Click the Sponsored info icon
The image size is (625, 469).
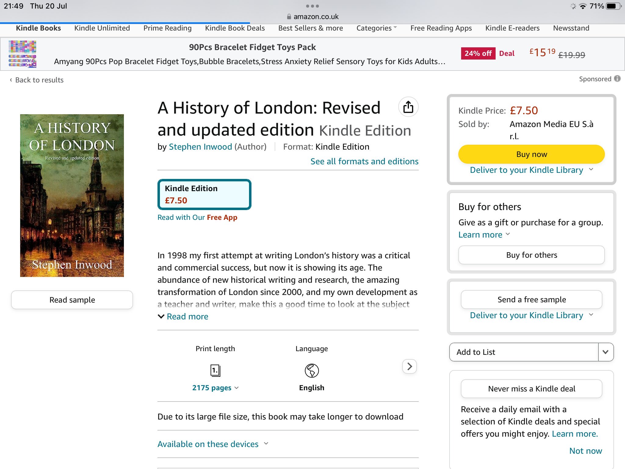617,79
